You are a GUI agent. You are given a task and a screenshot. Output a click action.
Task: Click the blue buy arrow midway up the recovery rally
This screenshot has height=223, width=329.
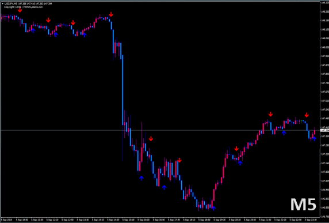[240, 162]
